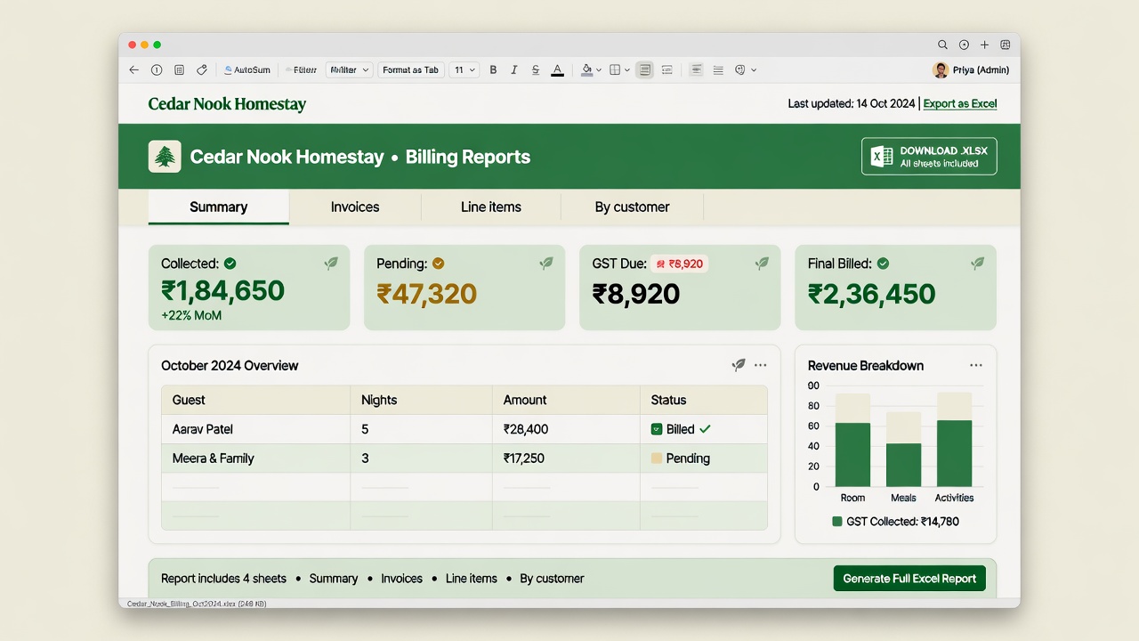Switch to the Summary tab
This screenshot has width=1139, height=641.
coord(218,207)
